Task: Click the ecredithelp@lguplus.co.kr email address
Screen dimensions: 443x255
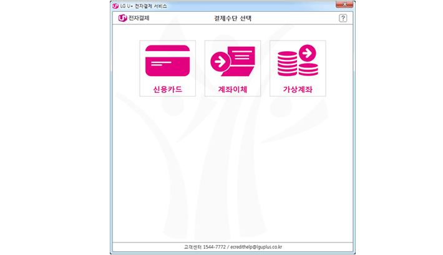Action: click(256, 247)
